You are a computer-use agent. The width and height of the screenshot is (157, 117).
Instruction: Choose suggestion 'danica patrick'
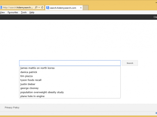tap(70, 72)
